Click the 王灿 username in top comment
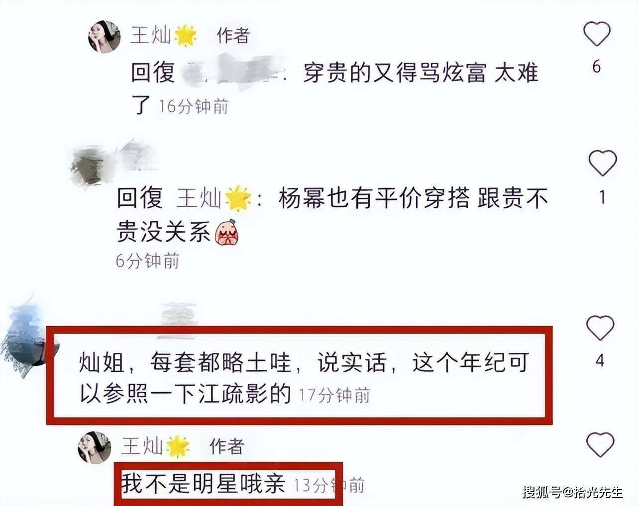Image resolution: width=638 pixels, height=506 pixels. pyautogui.click(x=150, y=36)
